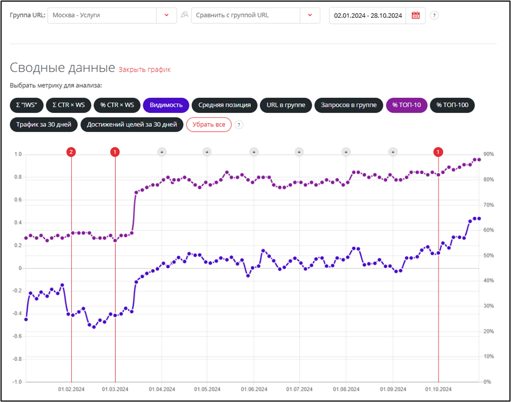Select the Трафик за 30 дней metric

pos(43,125)
